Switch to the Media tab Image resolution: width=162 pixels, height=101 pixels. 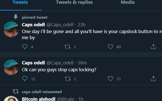(x=128, y=3)
